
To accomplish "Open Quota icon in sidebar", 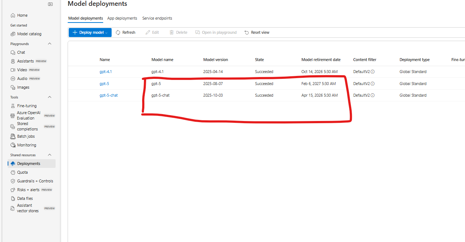I will [13, 172].
